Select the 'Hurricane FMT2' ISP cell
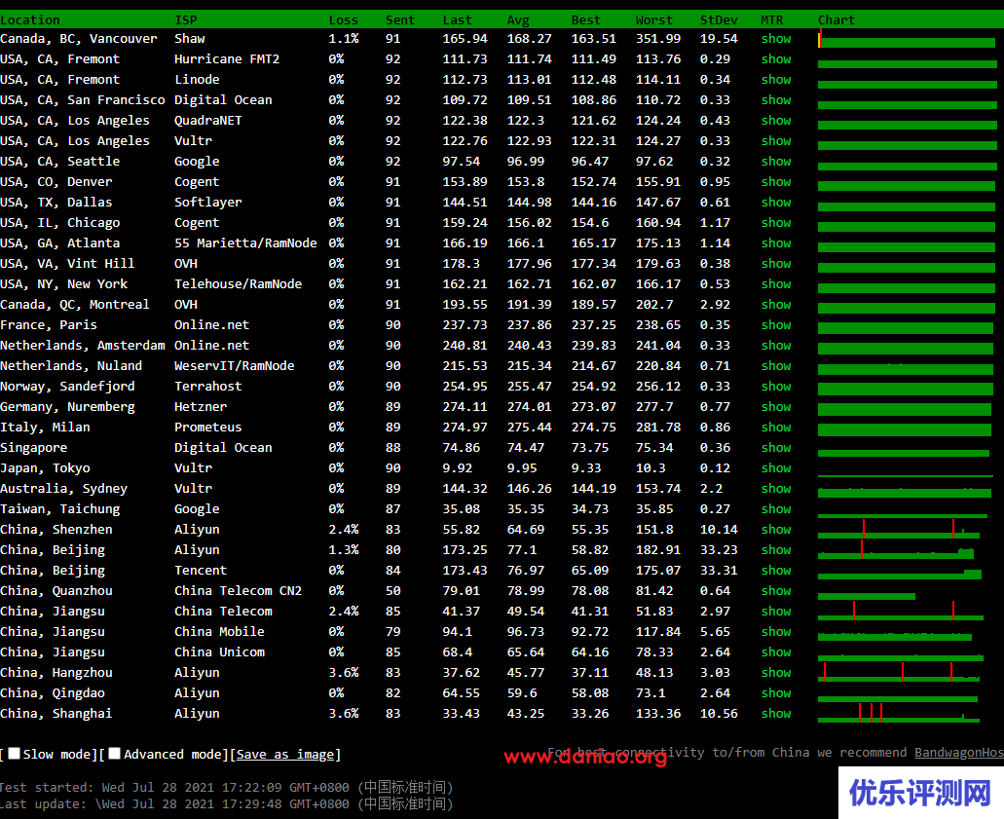The height and width of the screenshot is (819, 1004). pos(227,58)
